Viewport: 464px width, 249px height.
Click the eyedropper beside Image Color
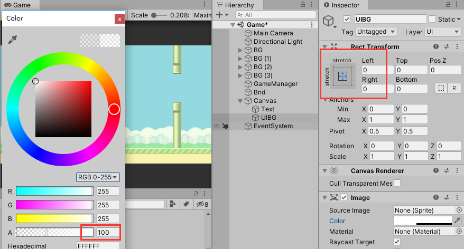tap(457, 221)
